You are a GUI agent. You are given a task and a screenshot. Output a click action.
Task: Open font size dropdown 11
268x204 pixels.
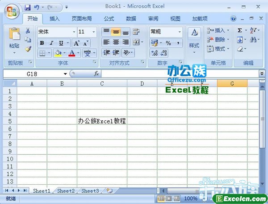click(x=94, y=32)
